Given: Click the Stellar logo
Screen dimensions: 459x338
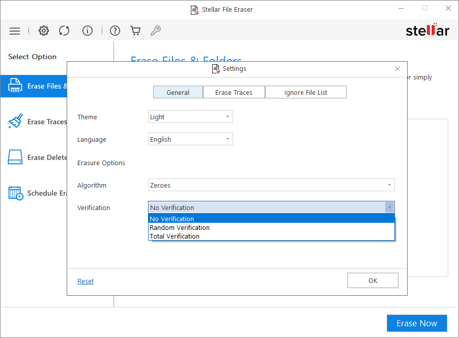Looking at the screenshot, I should click(x=427, y=30).
